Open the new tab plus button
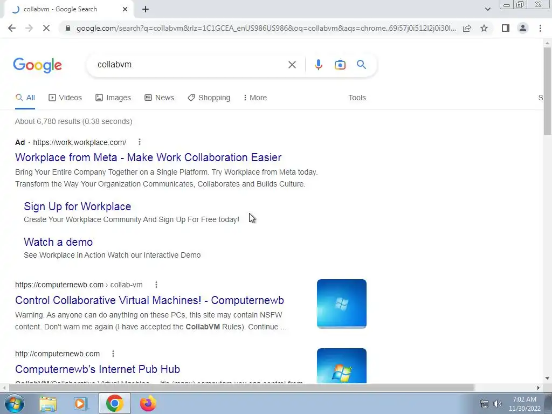The image size is (552, 414). point(146,9)
